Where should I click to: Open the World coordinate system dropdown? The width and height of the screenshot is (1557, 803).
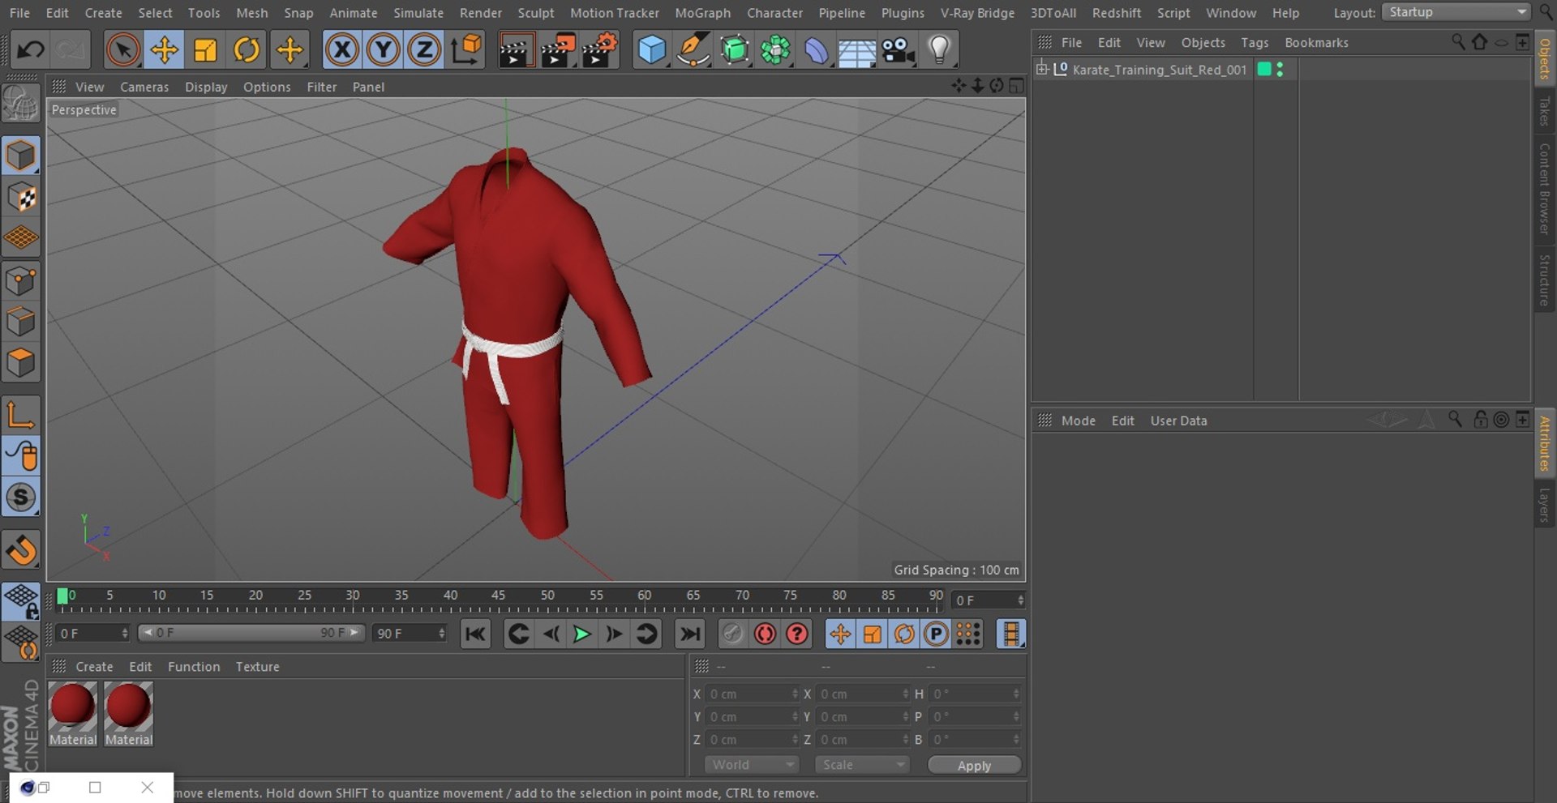752,765
